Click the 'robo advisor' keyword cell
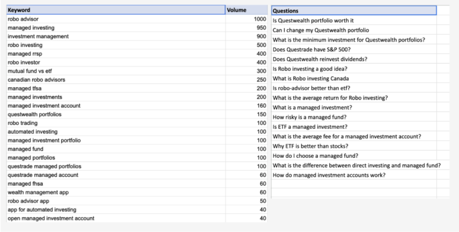 [x=116, y=19]
